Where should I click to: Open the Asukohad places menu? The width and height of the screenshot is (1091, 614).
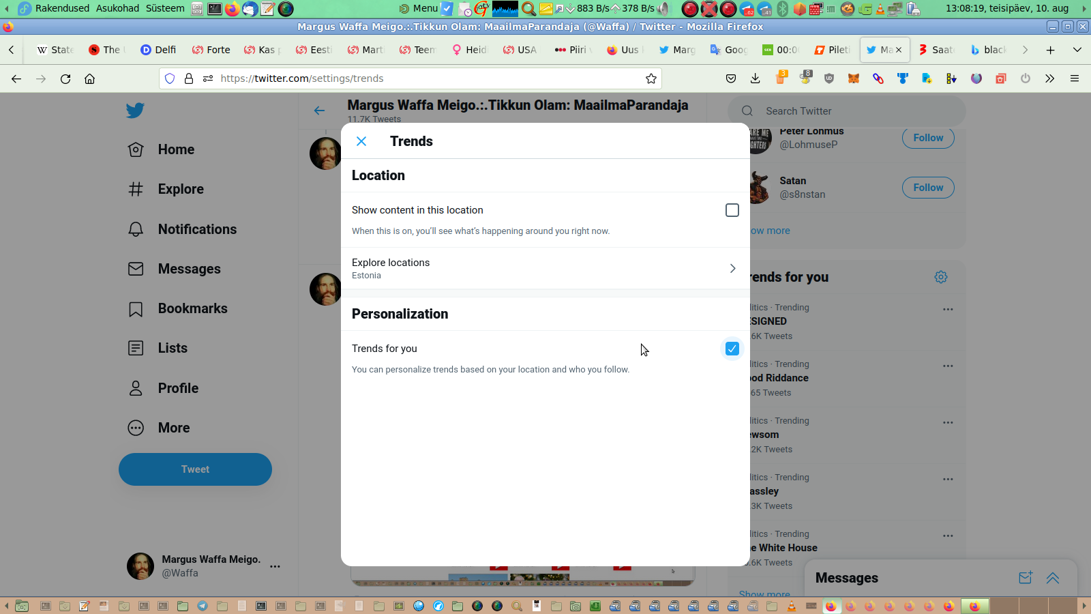[117, 8]
